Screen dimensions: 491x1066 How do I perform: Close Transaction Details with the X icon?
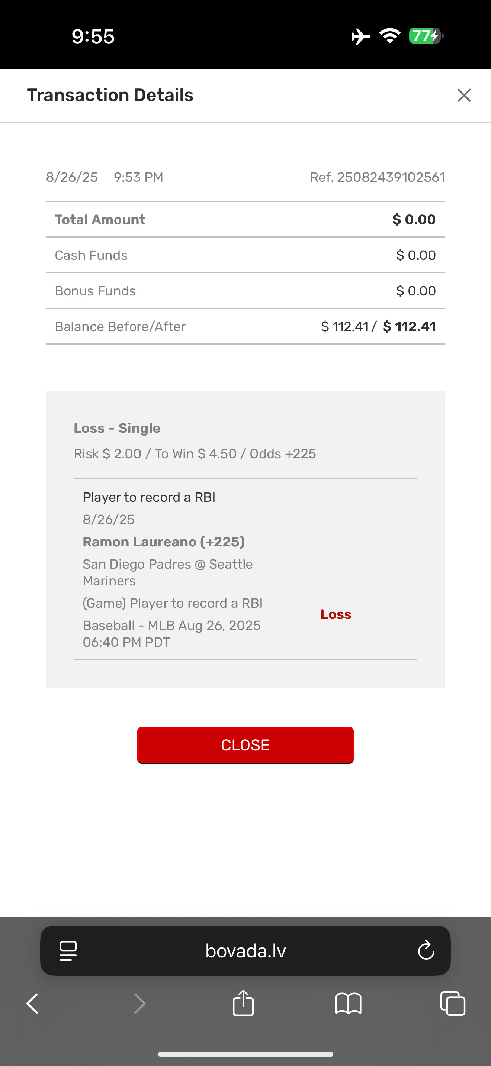(x=464, y=95)
